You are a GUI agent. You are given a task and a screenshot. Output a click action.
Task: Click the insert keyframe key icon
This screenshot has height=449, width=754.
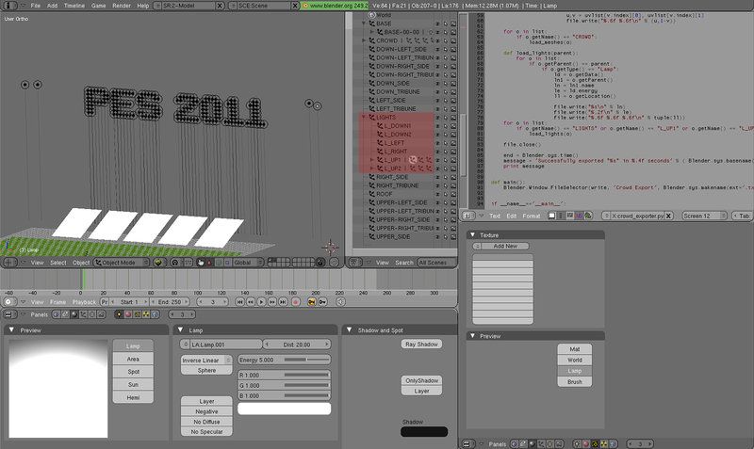[311, 301]
